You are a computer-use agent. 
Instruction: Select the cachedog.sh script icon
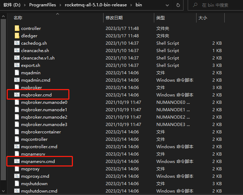17,43
